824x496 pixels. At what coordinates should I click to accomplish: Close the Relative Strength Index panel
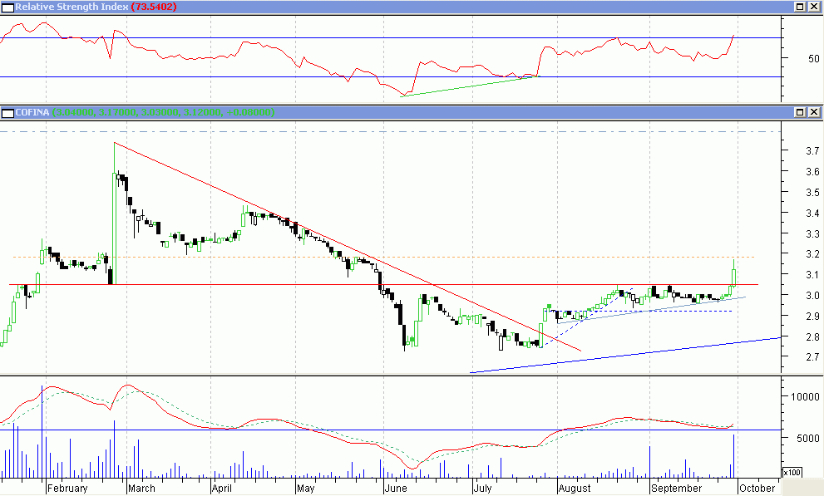(814, 7)
